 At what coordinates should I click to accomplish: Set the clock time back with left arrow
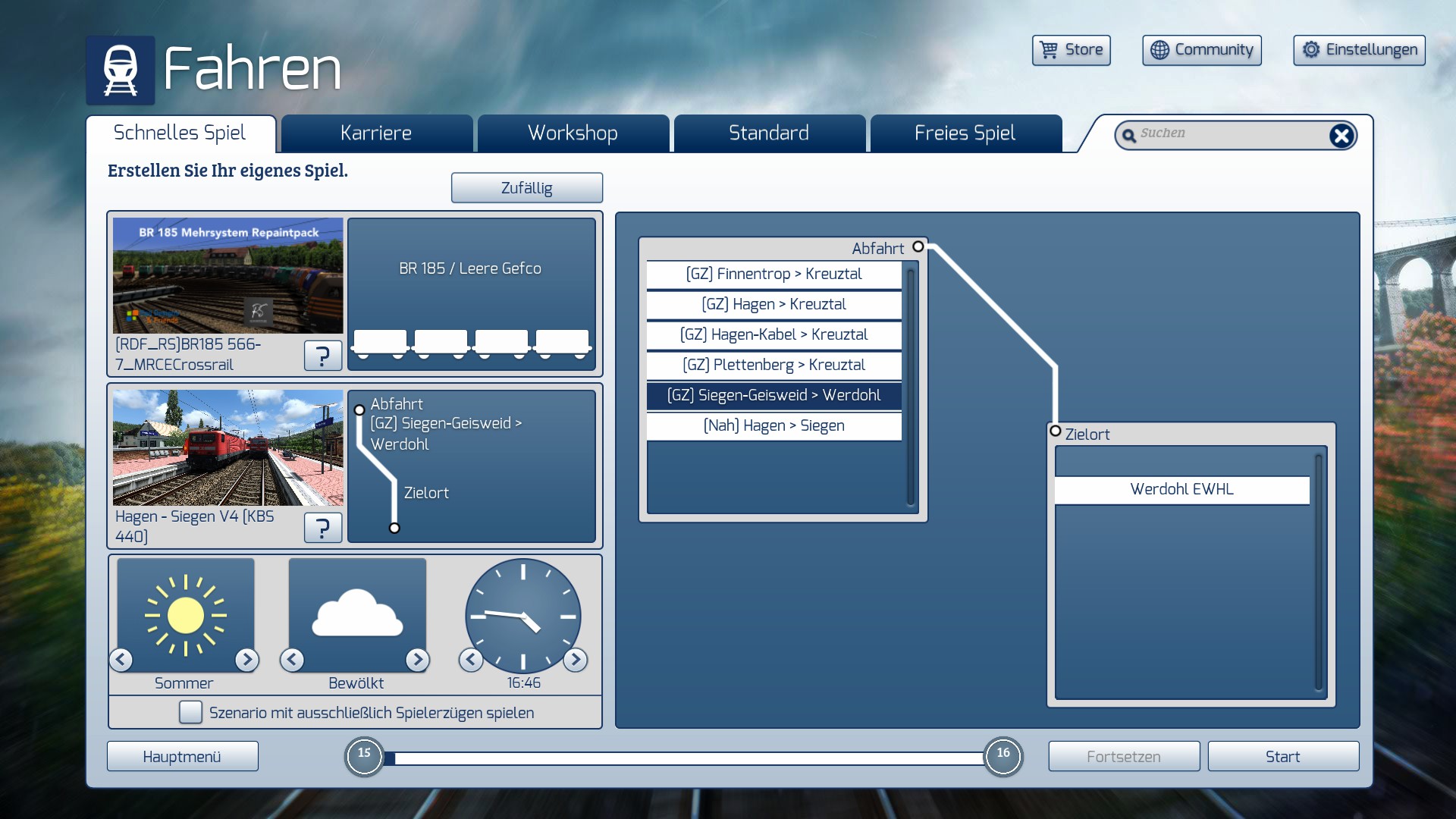(x=471, y=660)
